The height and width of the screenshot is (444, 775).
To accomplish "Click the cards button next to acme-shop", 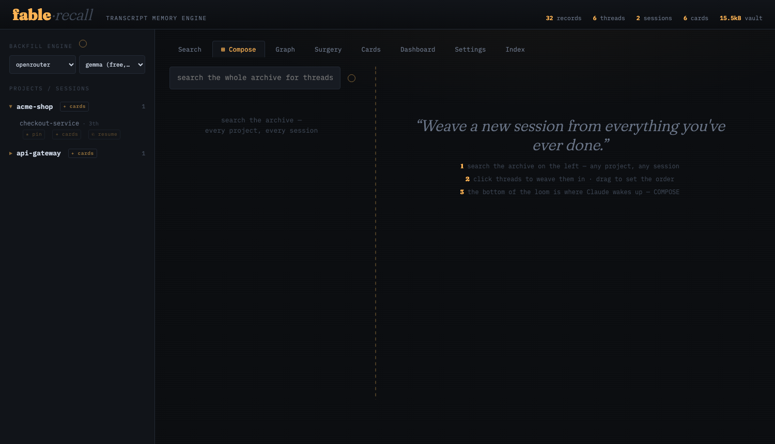I will (x=74, y=106).
